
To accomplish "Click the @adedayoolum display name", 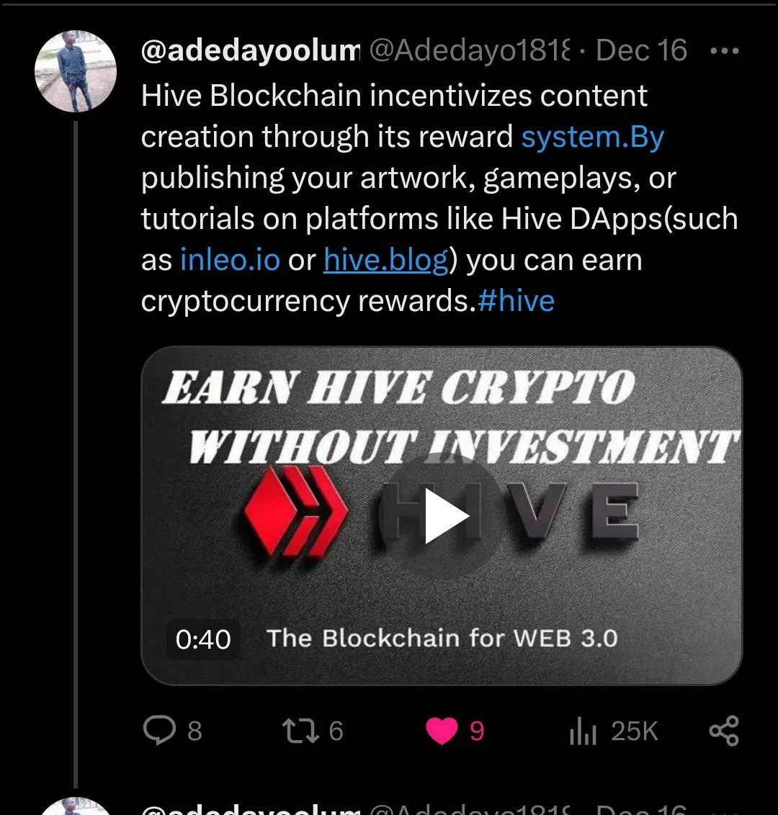I will pos(250,50).
